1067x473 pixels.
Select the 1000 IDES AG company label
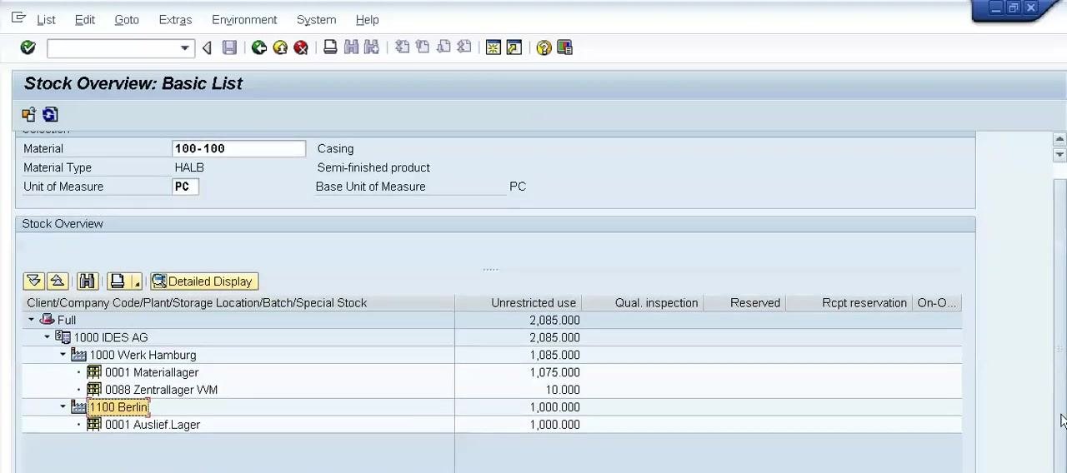tap(111, 337)
